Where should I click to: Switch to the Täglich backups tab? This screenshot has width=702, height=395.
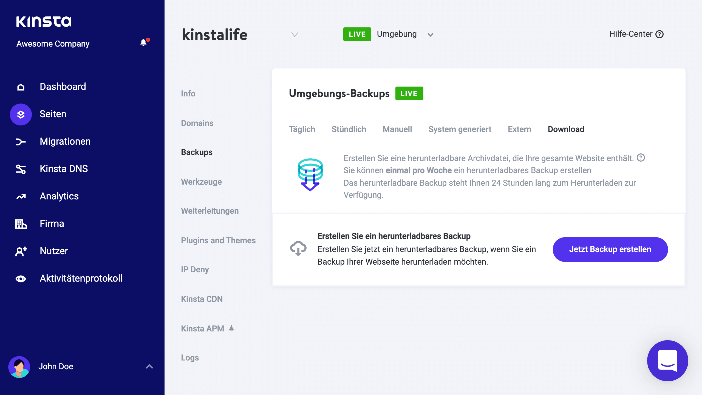coord(302,129)
